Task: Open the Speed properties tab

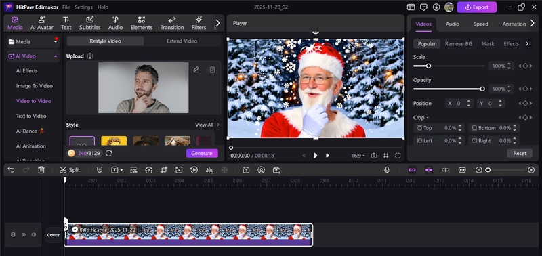Action: 481,24
